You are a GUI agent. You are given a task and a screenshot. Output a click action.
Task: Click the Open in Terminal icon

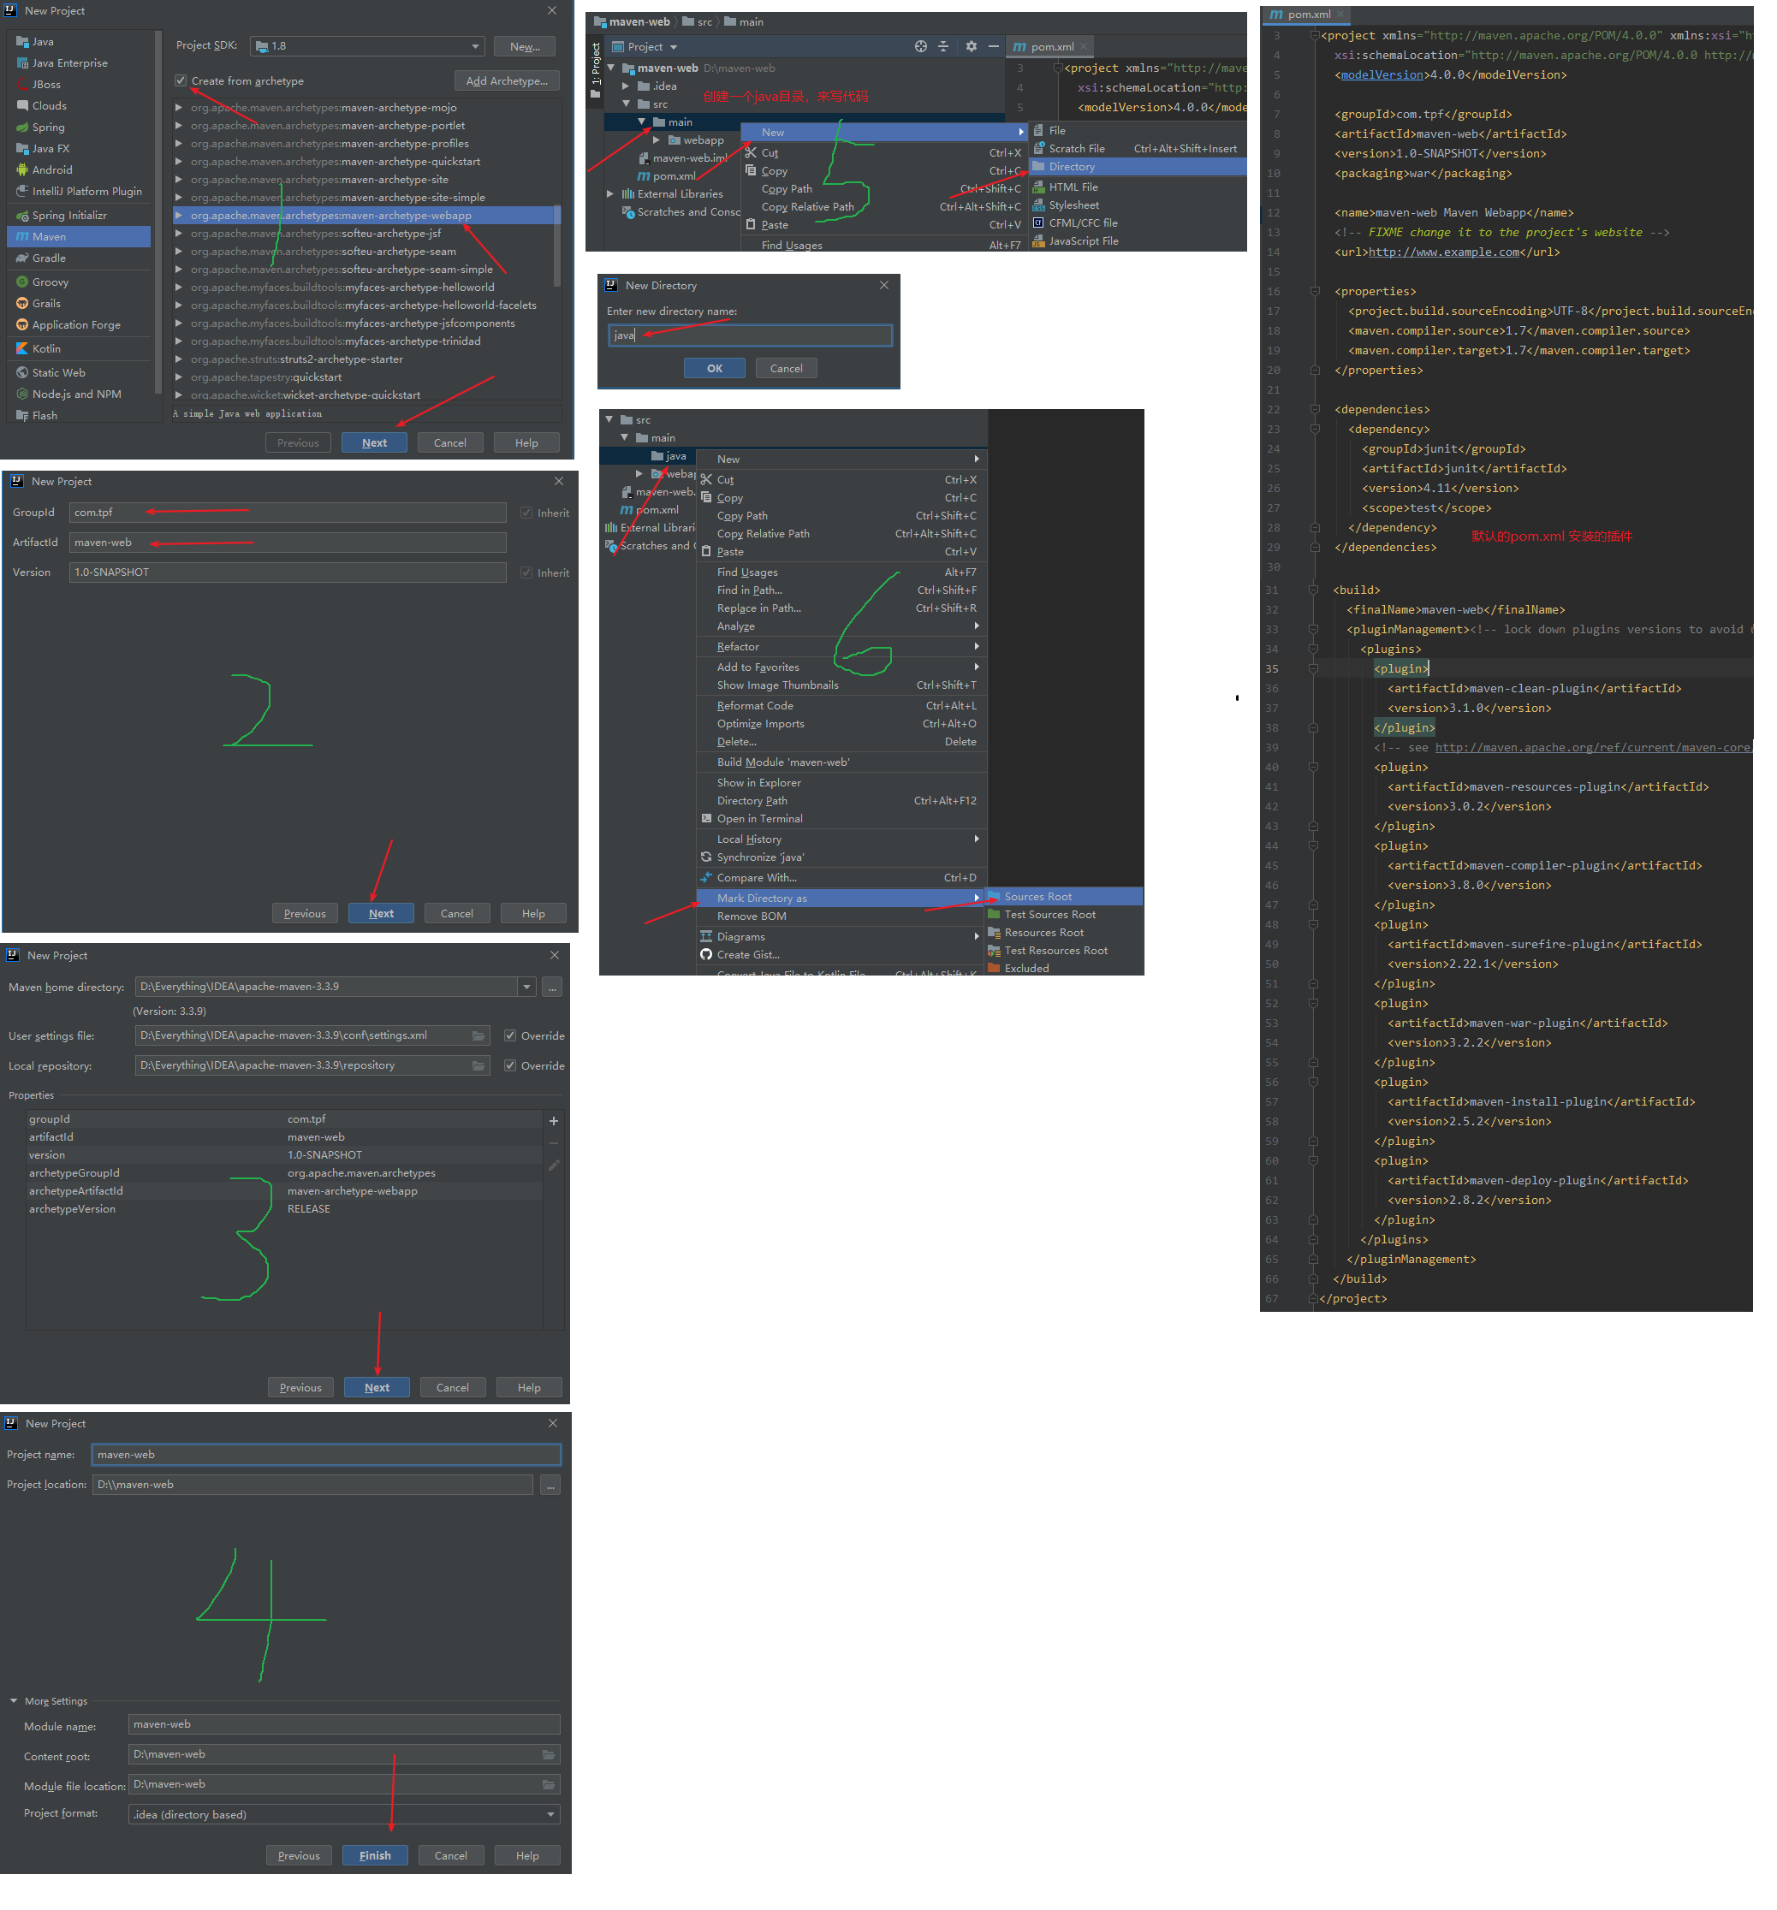click(706, 819)
